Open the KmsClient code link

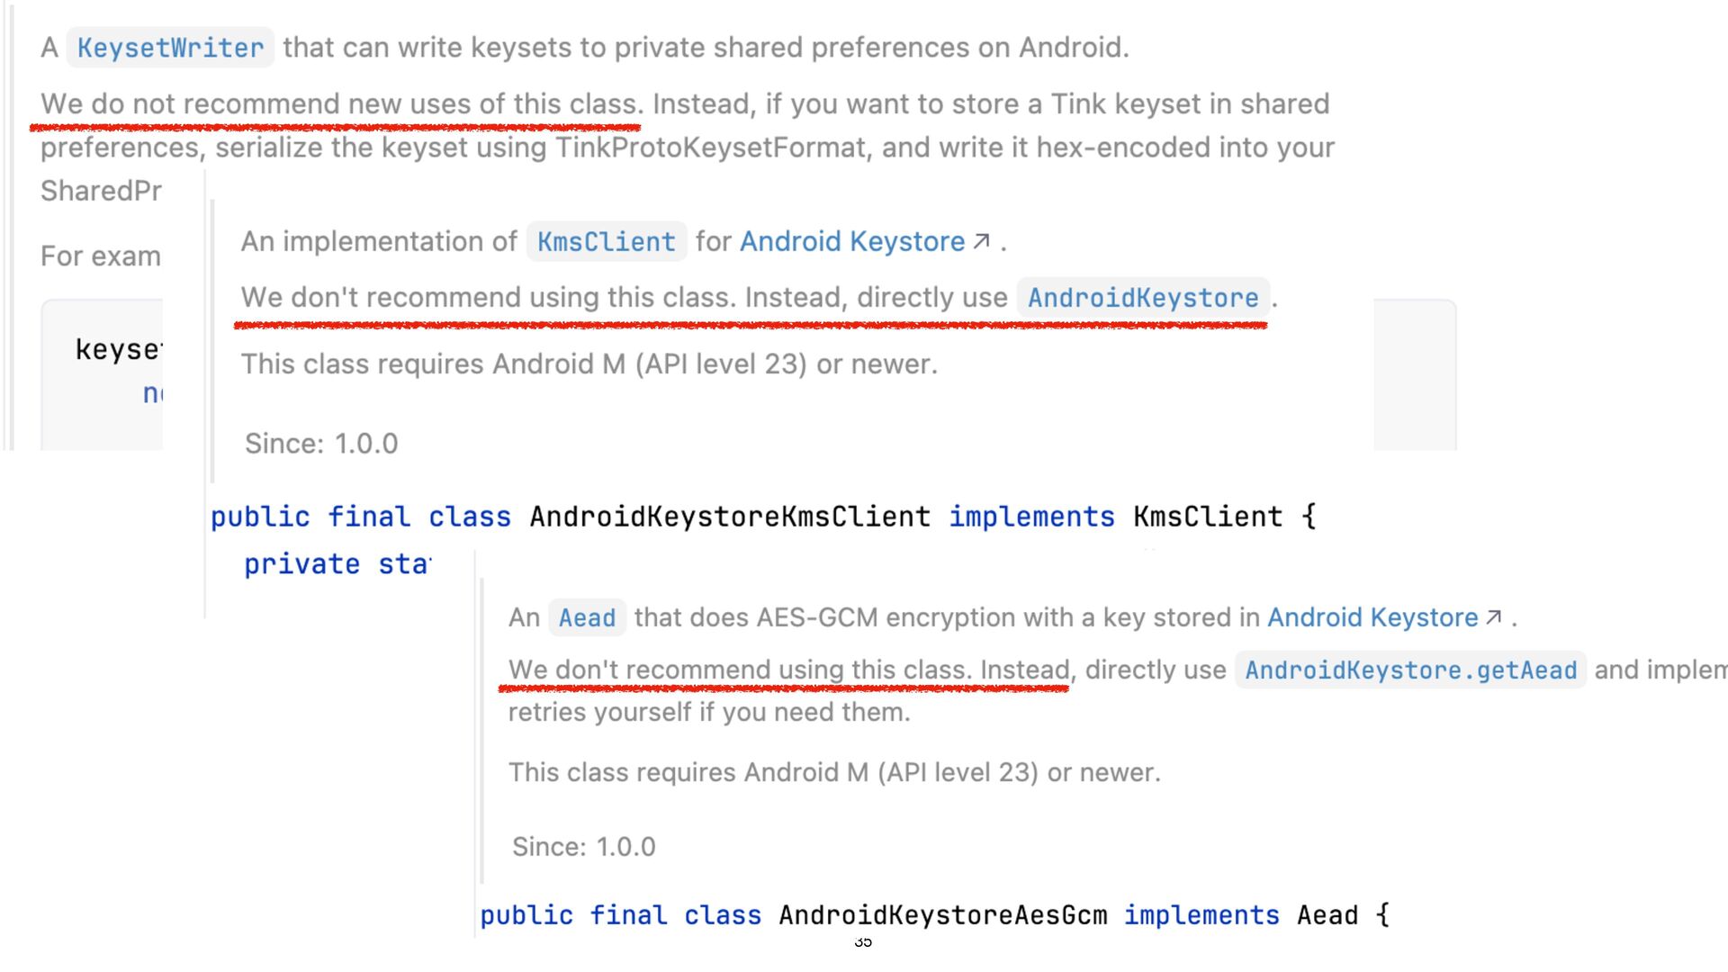tap(606, 242)
